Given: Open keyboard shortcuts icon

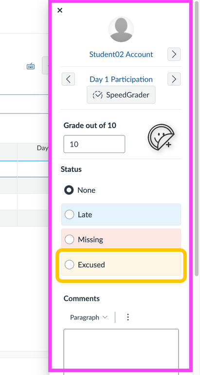Looking at the screenshot, I should tap(31, 66).
